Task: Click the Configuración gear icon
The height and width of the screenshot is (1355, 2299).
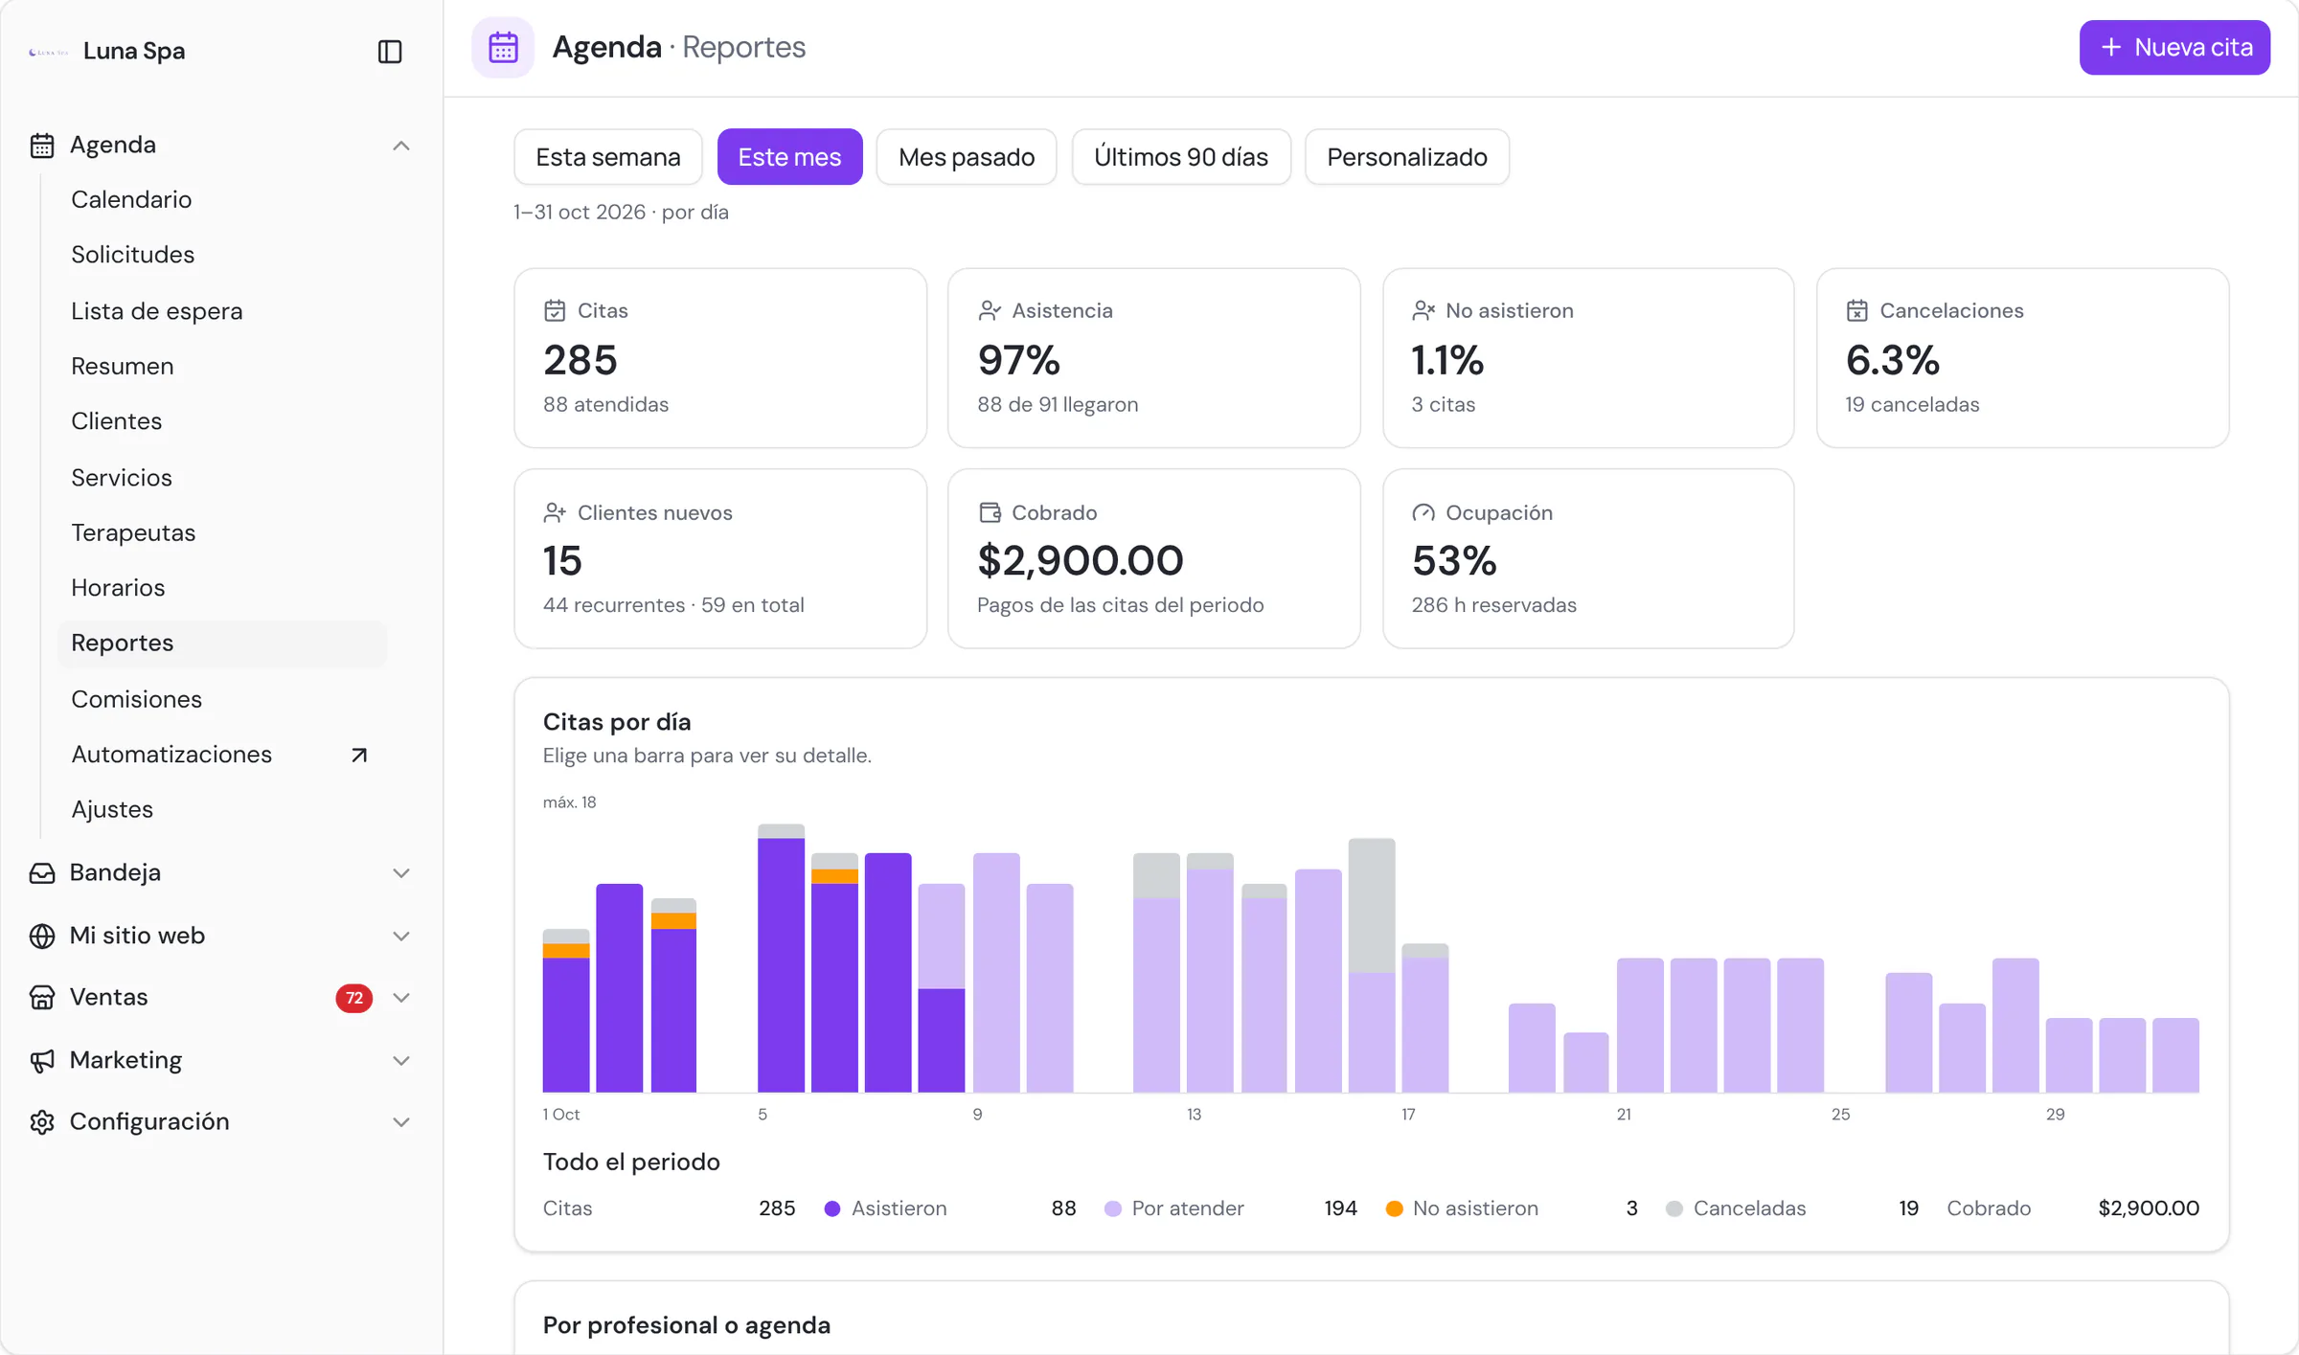Action: click(42, 1121)
